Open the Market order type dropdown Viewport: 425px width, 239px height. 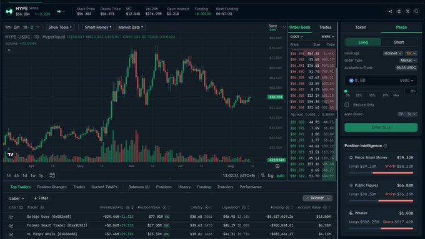pos(408,61)
